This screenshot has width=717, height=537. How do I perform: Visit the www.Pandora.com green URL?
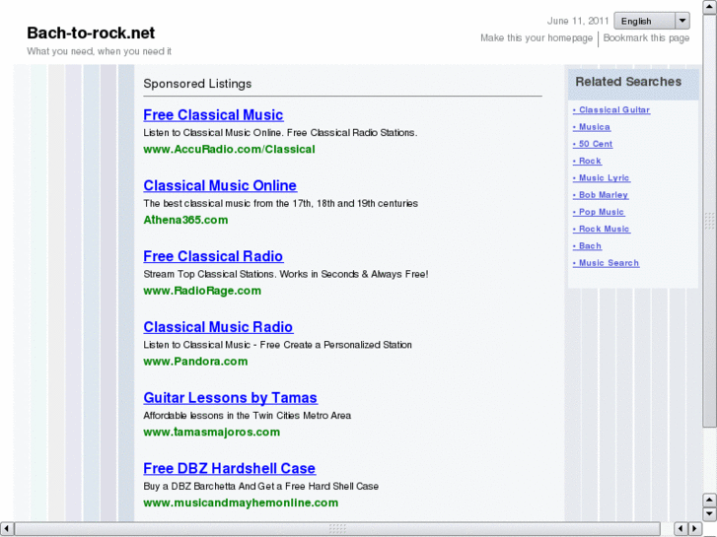tap(195, 361)
